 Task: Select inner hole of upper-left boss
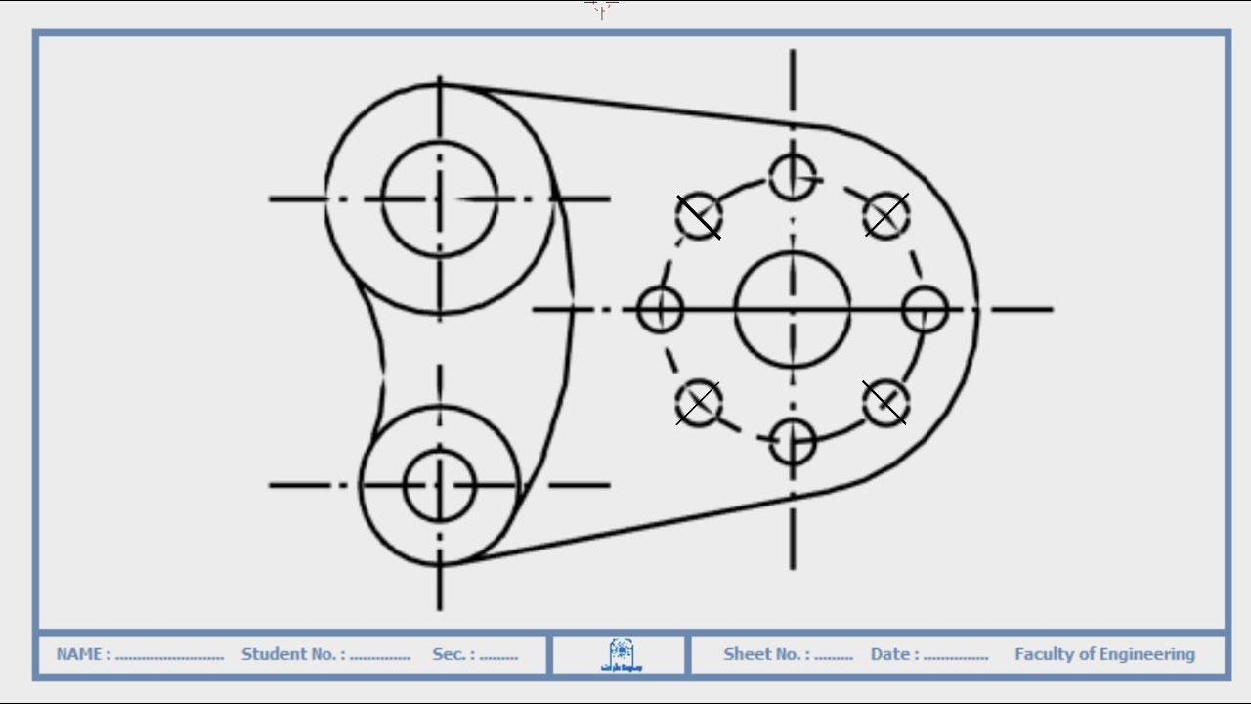tap(440, 198)
